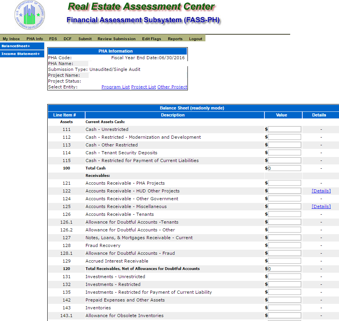
Task: Select the FDS menu item
Action: pyautogui.click(x=53, y=39)
